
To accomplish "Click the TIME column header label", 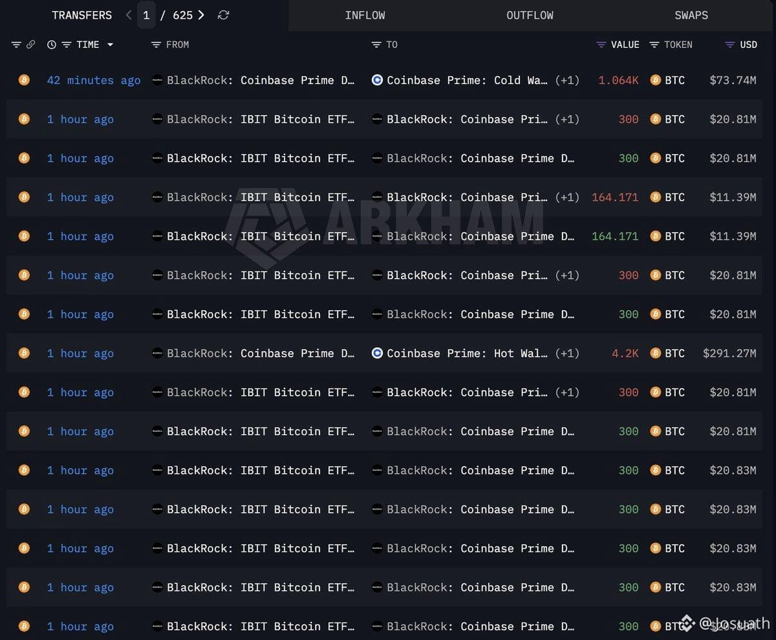I will pyautogui.click(x=88, y=45).
